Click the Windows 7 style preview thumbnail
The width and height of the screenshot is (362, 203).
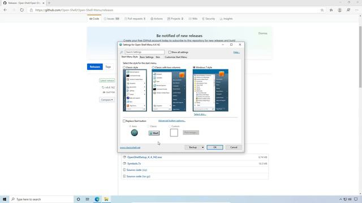(210, 90)
